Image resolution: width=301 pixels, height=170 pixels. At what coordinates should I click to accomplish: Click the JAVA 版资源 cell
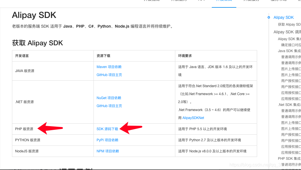pos(53,71)
